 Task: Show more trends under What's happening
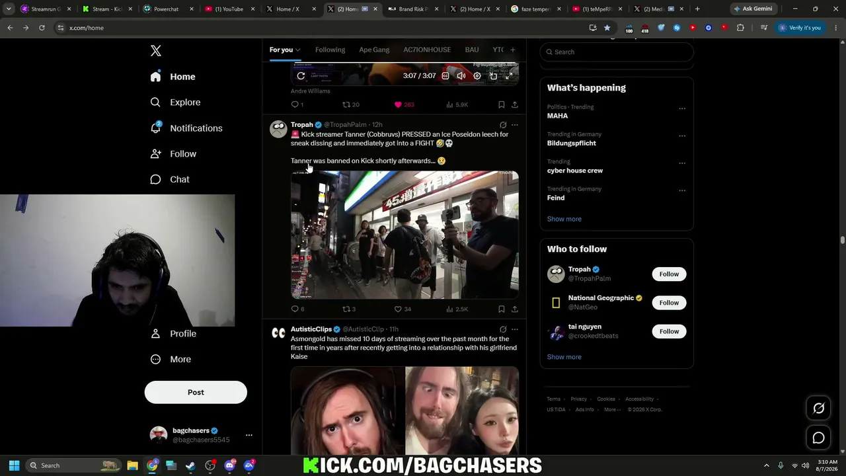[x=564, y=219]
